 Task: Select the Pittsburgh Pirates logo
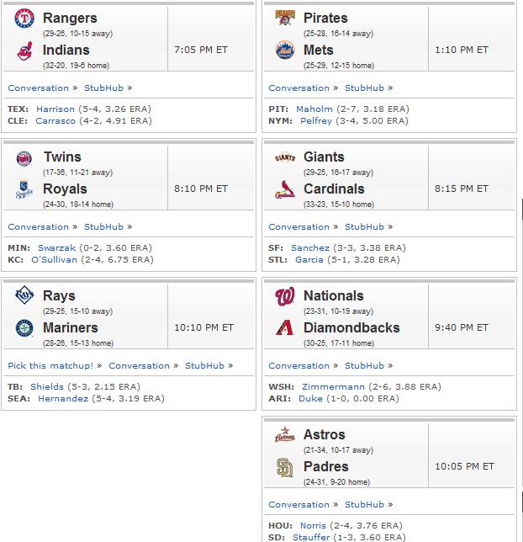285,18
